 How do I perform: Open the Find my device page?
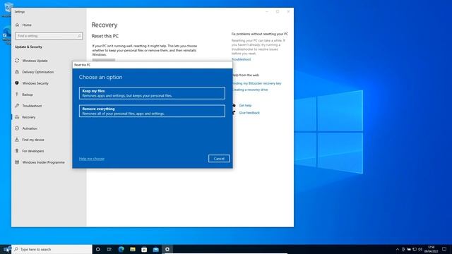tap(33, 140)
